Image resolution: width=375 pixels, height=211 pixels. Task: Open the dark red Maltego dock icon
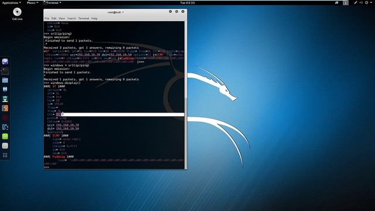(5, 117)
